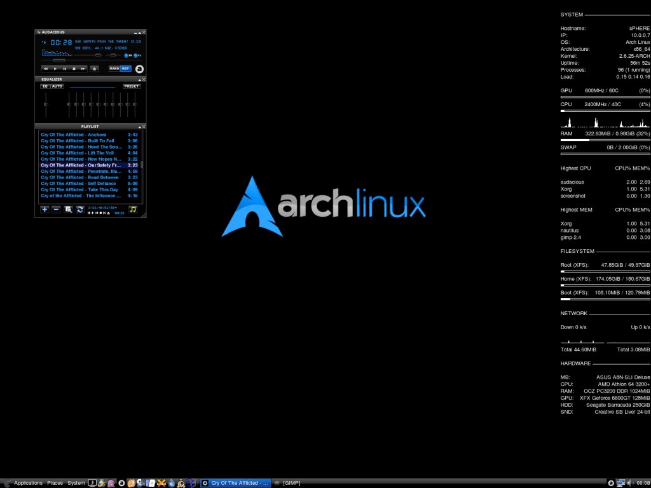Open the equalizer PRESET menu
This screenshot has height=488, width=651.
click(x=132, y=86)
